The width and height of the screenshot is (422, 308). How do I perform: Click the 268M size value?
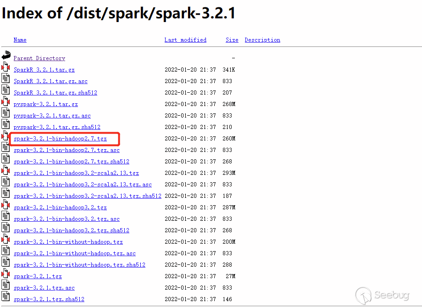coord(229,104)
